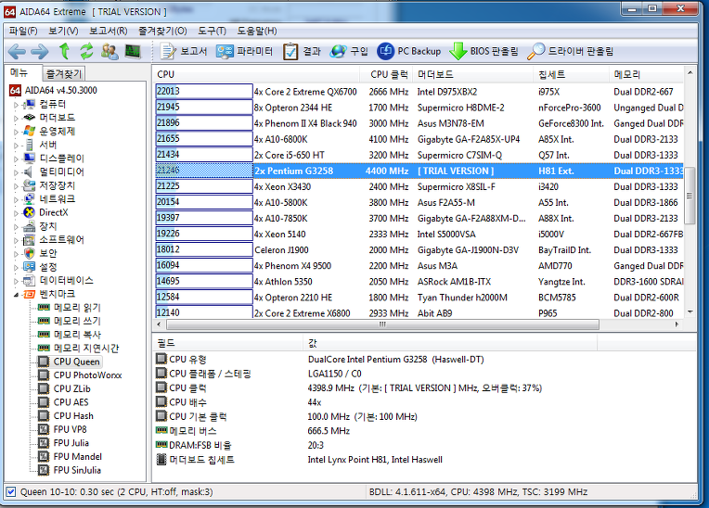Image resolution: width=709 pixels, height=508 pixels.
Task: Select FPU VP8 benchmark
Action: 71,429
